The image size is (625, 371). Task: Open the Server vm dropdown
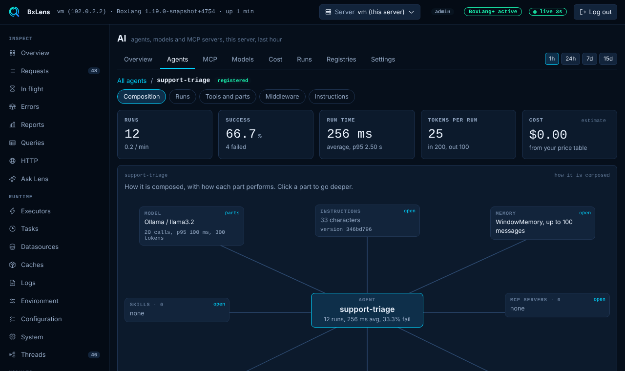[x=370, y=12]
